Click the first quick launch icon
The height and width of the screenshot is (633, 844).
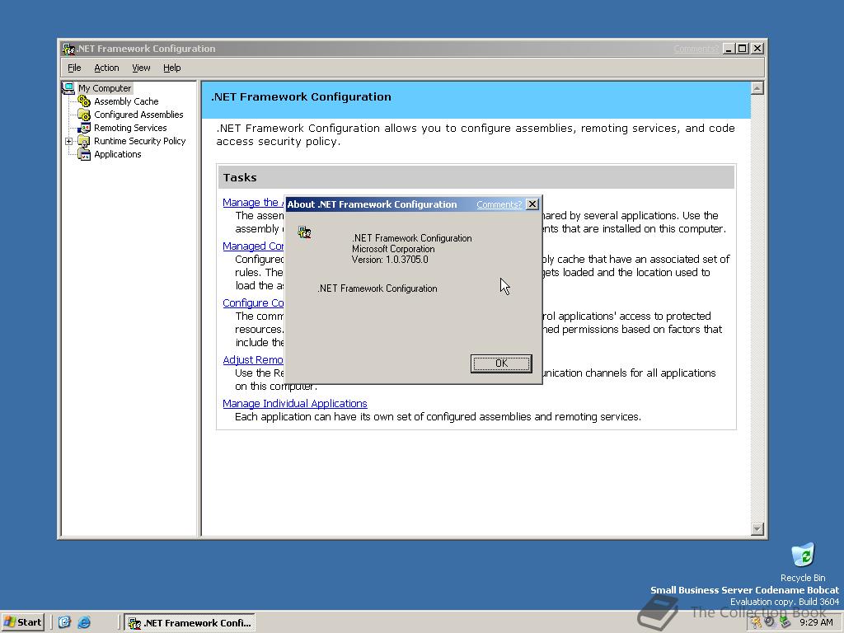click(x=64, y=622)
